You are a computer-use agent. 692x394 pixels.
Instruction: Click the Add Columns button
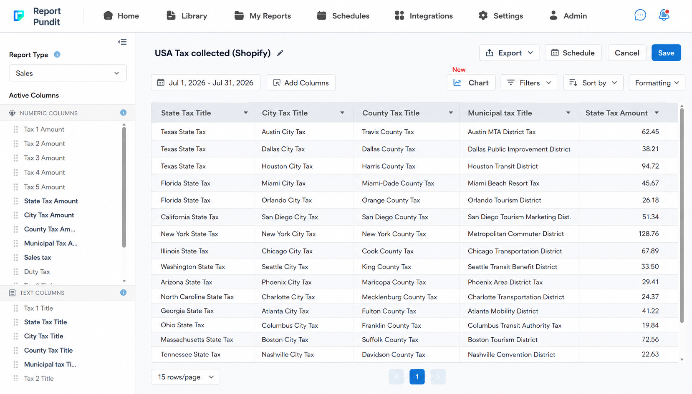pos(301,83)
